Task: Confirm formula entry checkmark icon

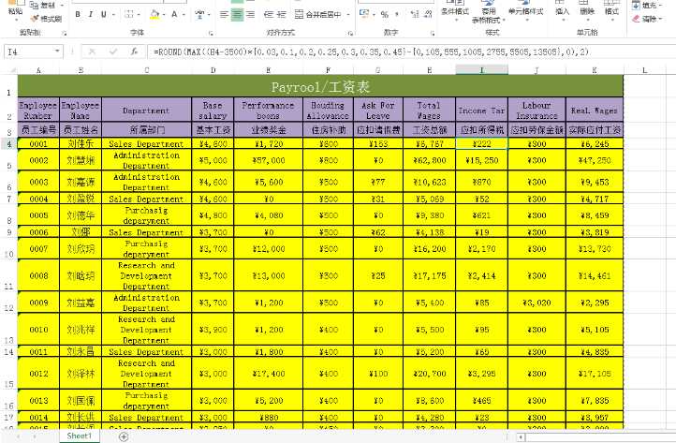Action: pyautogui.click(x=113, y=52)
